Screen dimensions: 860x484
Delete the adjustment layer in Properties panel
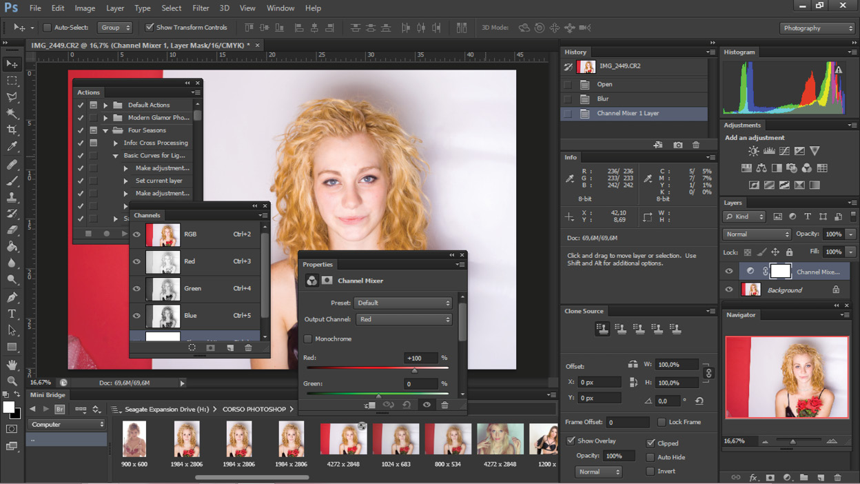click(x=444, y=405)
